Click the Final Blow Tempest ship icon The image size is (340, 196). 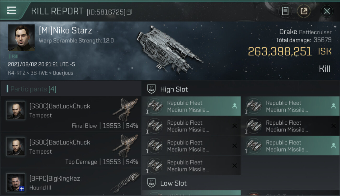pyautogui.click(x=126, y=110)
